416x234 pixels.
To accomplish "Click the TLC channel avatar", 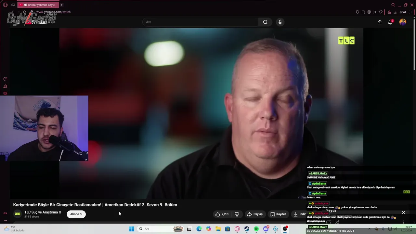I will (x=18, y=214).
